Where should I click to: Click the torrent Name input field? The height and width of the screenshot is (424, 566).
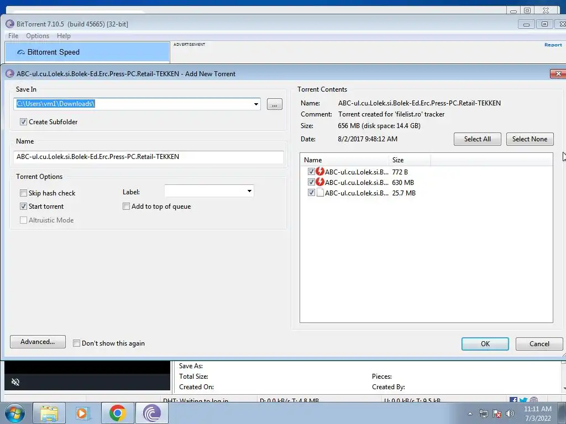tap(148, 157)
